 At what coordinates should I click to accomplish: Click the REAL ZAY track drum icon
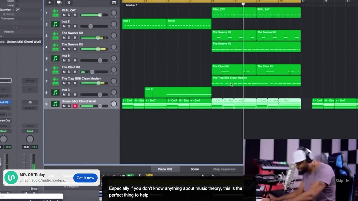[55, 13]
